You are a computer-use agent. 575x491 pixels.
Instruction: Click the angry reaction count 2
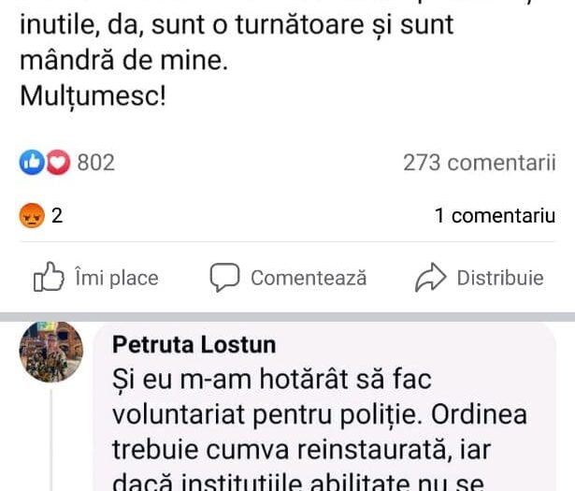click(57, 216)
